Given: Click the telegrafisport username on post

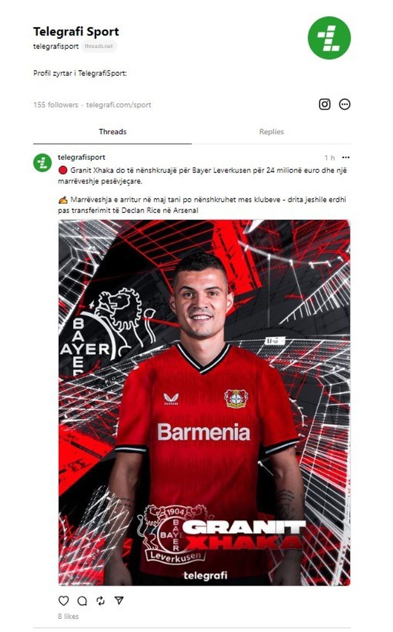Looking at the screenshot, I should (x=81, y=157).
